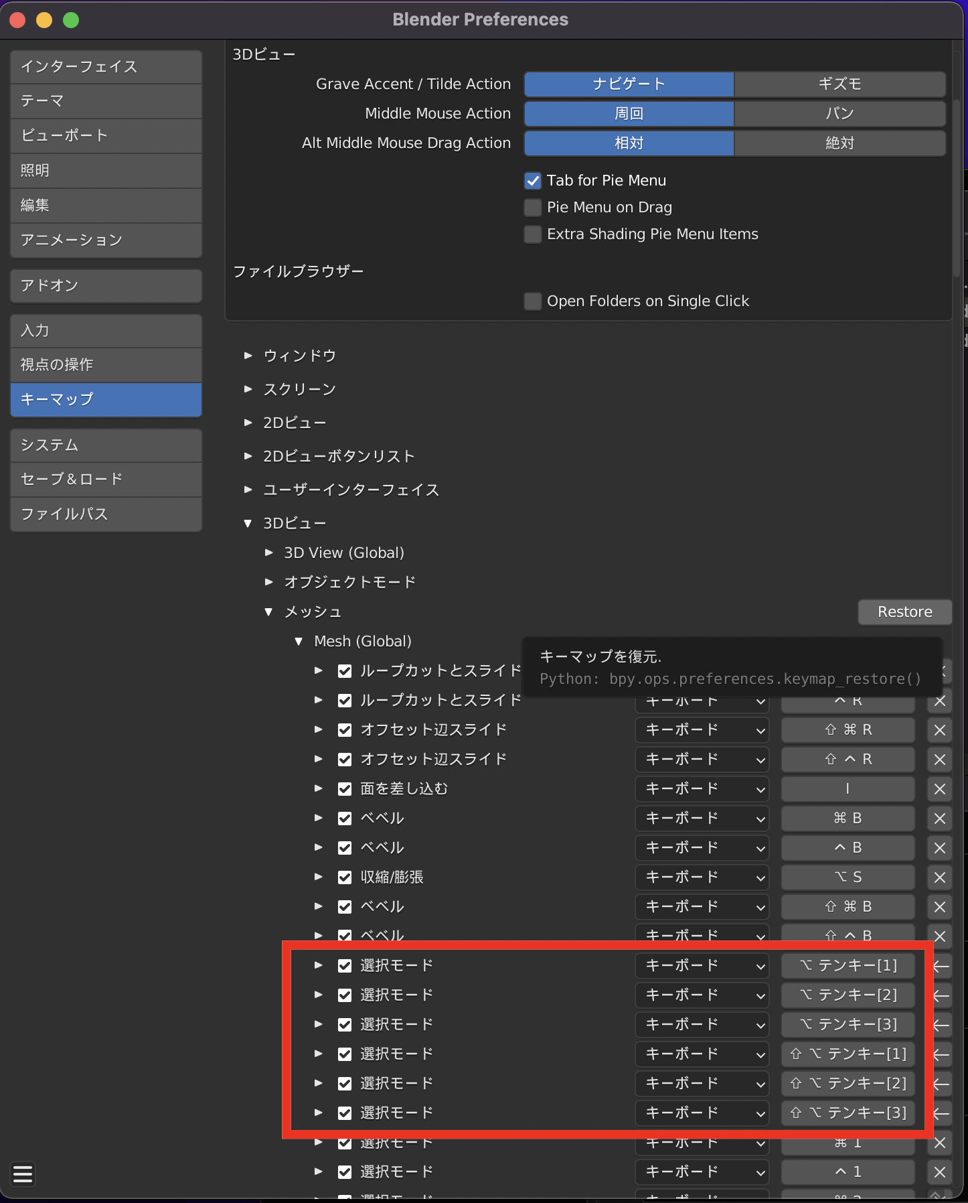This screenshot has width=968, height=1203.
Task: Expand the ユーザーインターフェイス keymap section
Action: [248, 490]
